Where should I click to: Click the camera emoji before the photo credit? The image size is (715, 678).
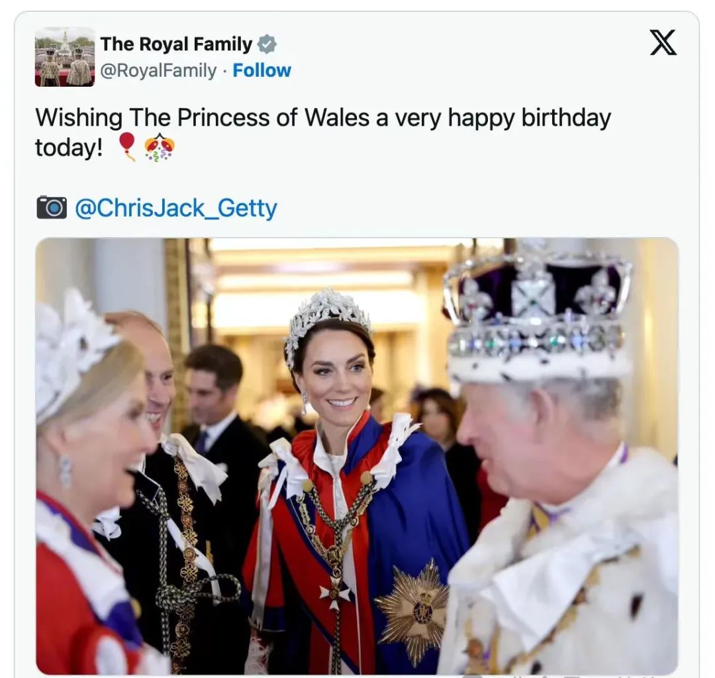pos(52,207)
